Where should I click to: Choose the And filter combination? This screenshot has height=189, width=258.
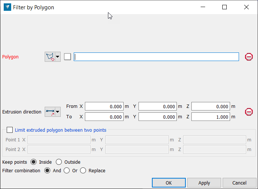[47, 170]
